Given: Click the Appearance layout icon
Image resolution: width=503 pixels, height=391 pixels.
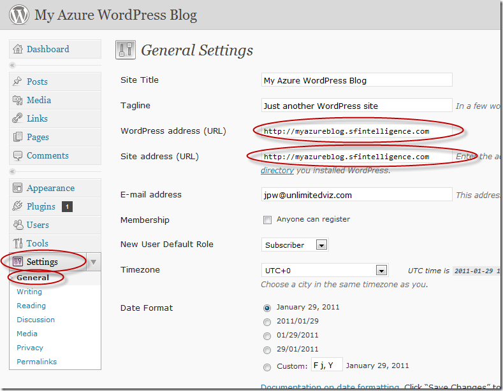Looking at the screenshot, I should coord(17,188).
